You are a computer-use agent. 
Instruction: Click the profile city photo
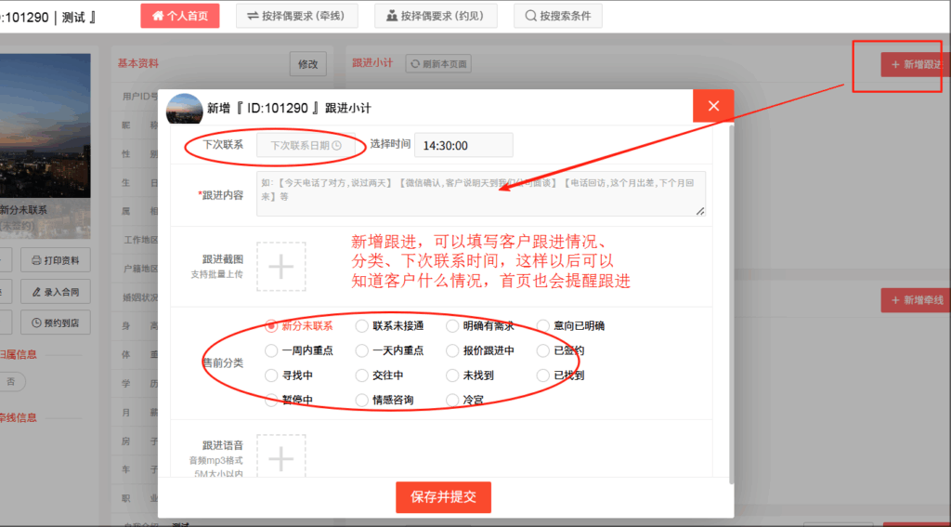[x=45, y=125]
